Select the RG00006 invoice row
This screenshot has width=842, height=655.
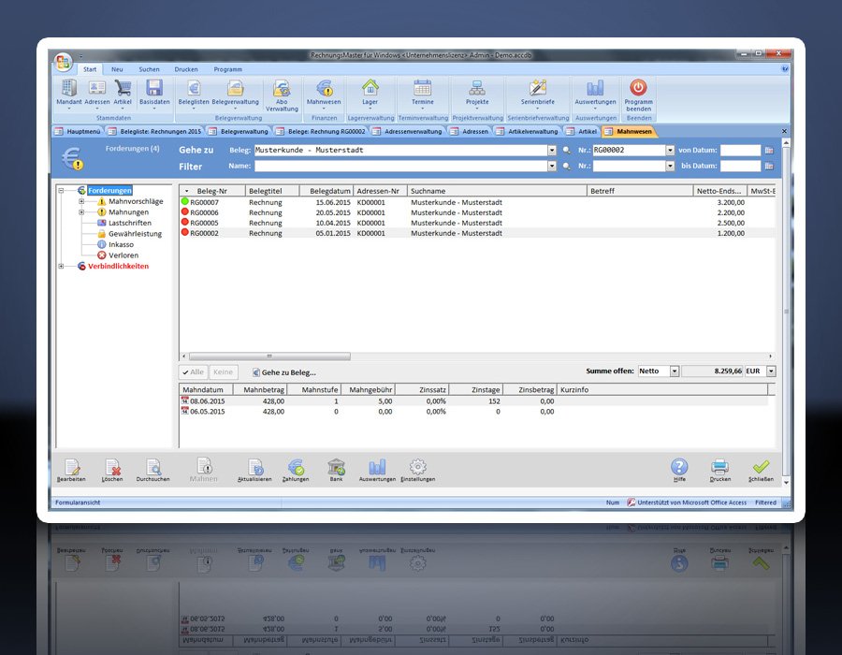tap(477, 212)
